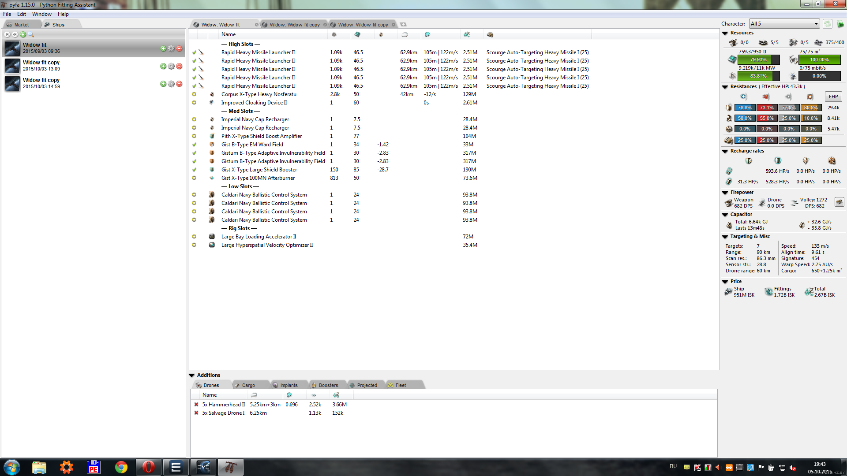Viewport: 847px width, 476px height.
Task: Click the back arrow icon in ship browser
Action: pos(15,34)
